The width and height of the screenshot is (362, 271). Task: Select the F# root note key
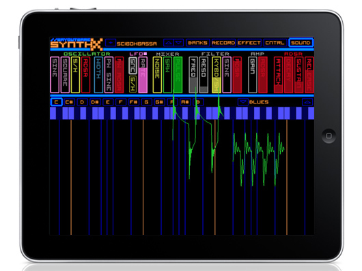(x=133, y=101)
